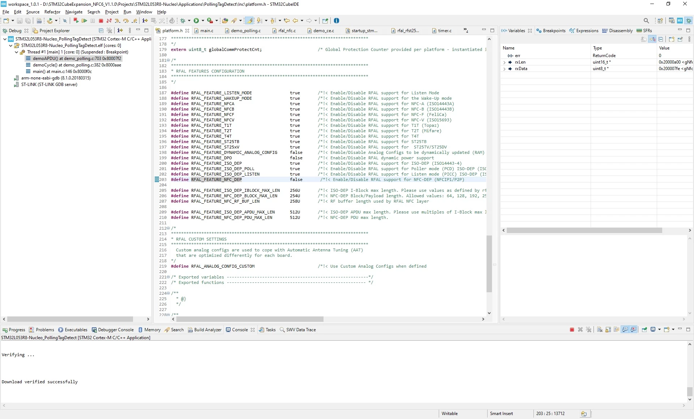
Task: Click the Resume debug button in toolbar
Action: [84, 21]
